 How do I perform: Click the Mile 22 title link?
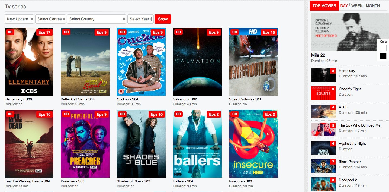[x=318, y=55]
